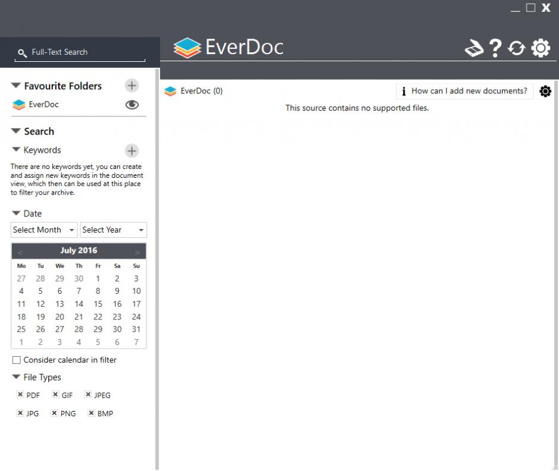
Task: Open the main settings gear
Action: point(541,48)
